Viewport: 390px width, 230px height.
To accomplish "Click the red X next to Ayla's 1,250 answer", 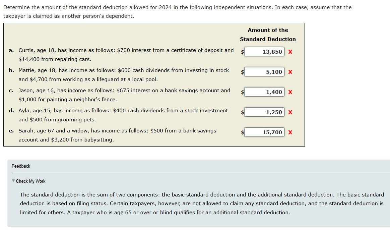I will pos(290,112).
